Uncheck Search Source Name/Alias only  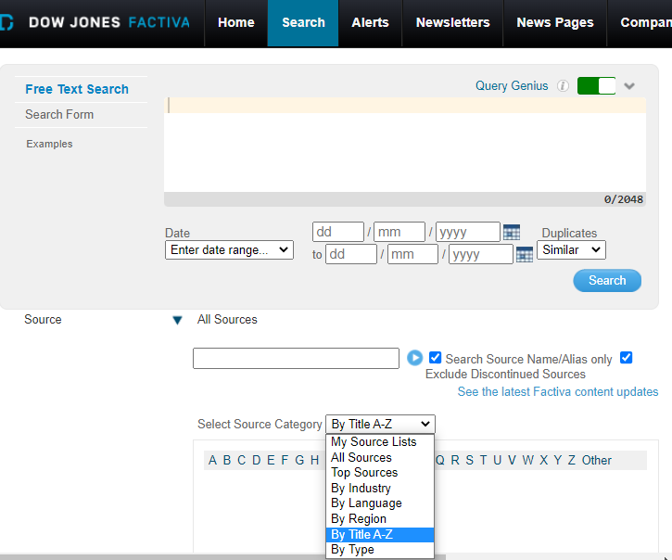435,357
